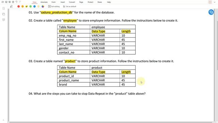The height and width of the screenshot is (123, 218).
Task: Open the Share tab
Action: pyautogui.click(x=99, y=2)
